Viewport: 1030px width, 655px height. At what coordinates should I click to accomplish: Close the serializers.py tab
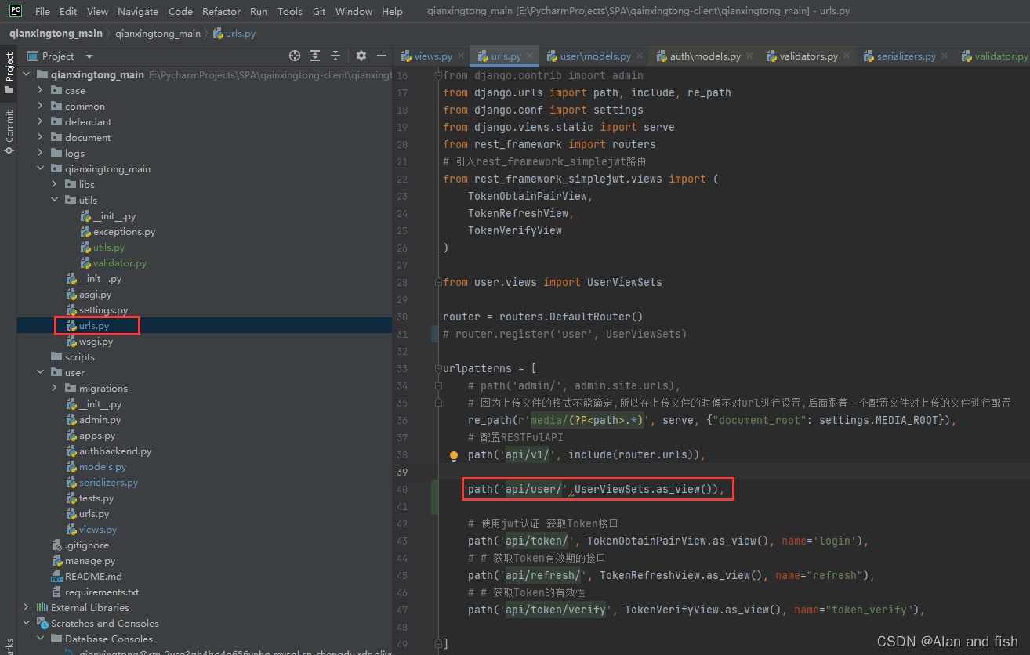click(945, 56)
